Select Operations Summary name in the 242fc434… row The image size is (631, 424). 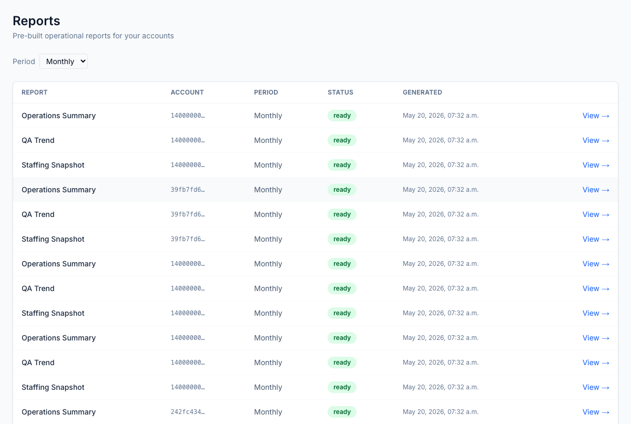point(58,412)
